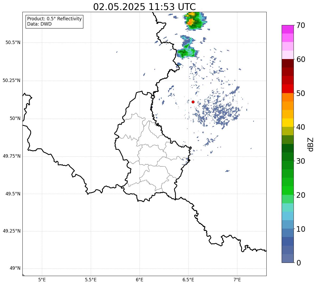Click the dark maroon colorbar segment below 60
The image size is (317, 285).
[x=287, y=63]
